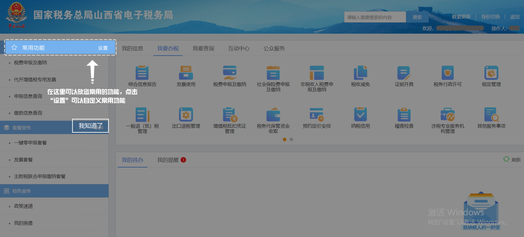Switch to 互动中心 tab

[239, 48]
